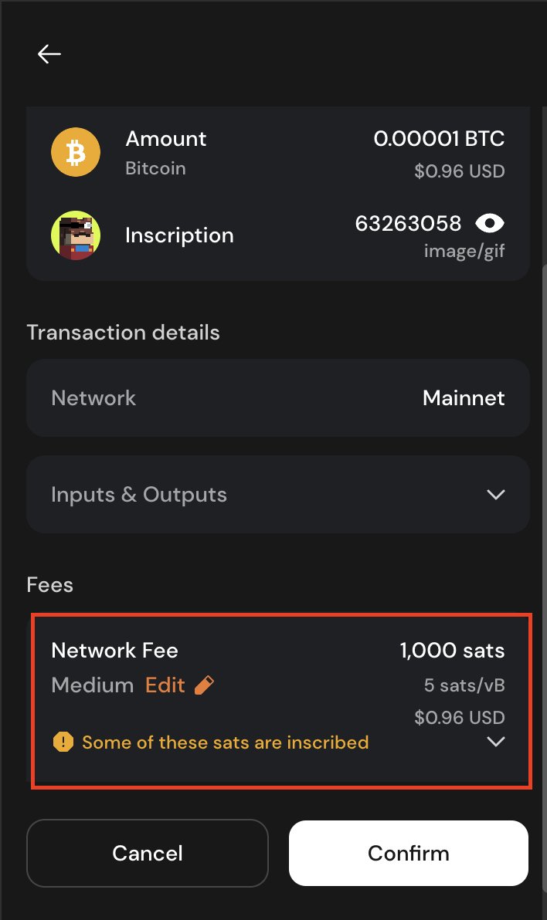The image size is (547, 920).
Task: Click the Network Fee heading
Action: (114, 650)
